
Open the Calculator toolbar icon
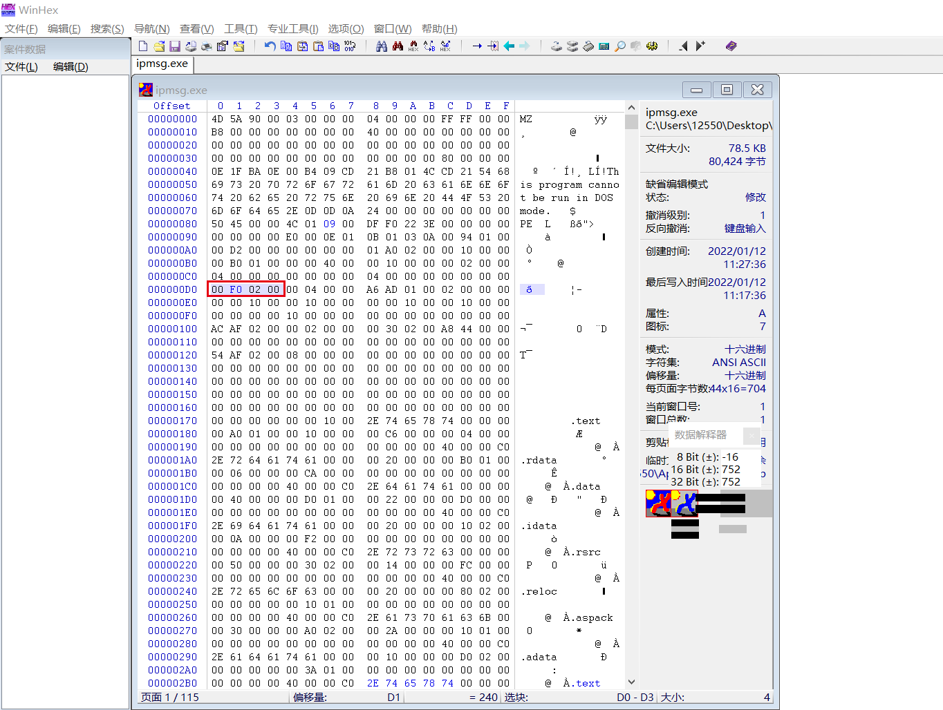coord(604,46)
